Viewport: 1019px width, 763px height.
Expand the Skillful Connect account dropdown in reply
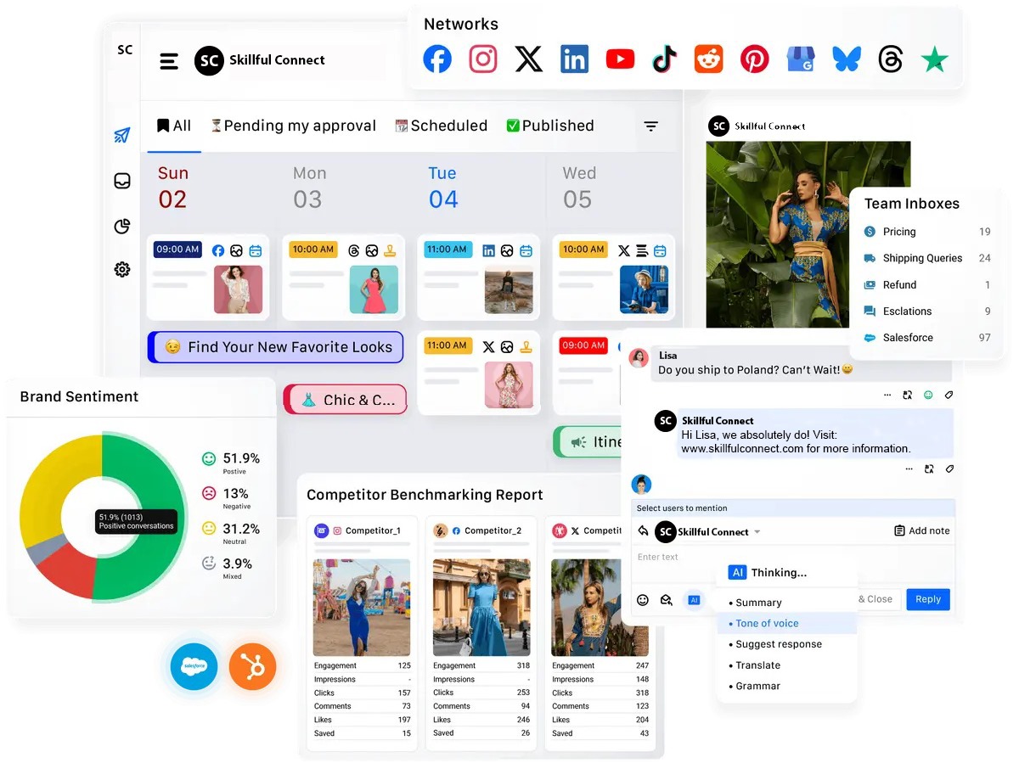pos(757,532)
